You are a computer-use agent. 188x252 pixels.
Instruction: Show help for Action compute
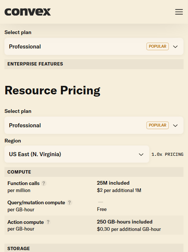pos(48,222)
